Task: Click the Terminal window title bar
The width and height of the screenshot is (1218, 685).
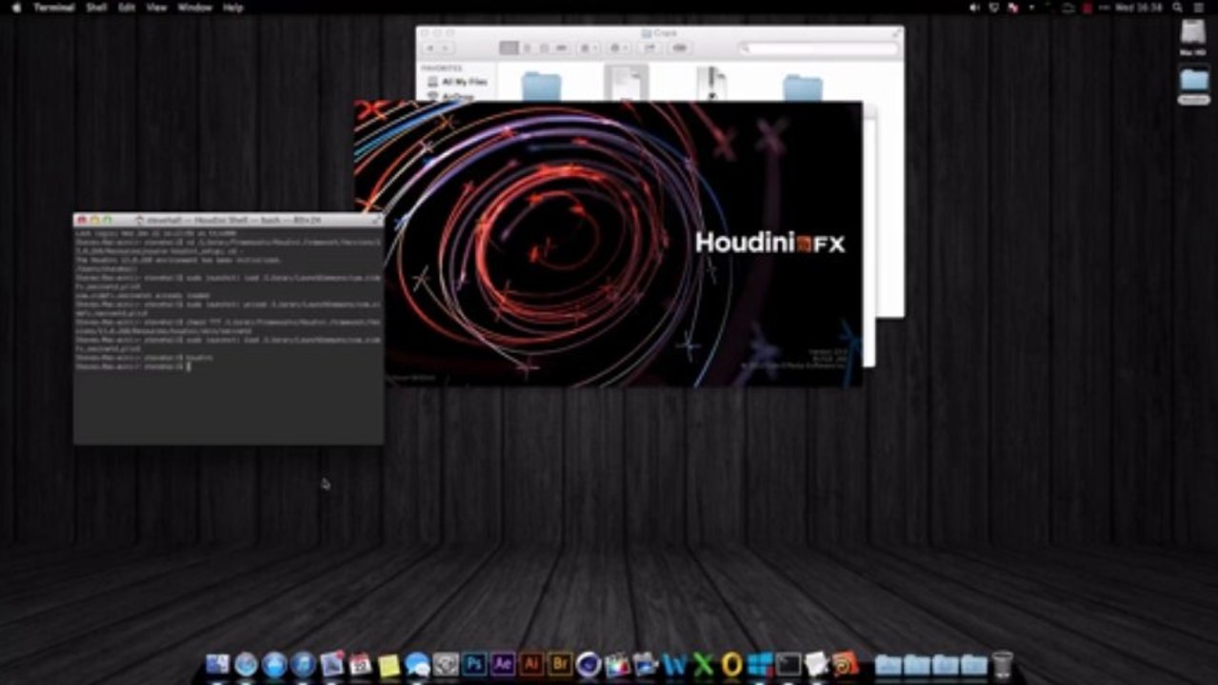Action: [229, 220]
